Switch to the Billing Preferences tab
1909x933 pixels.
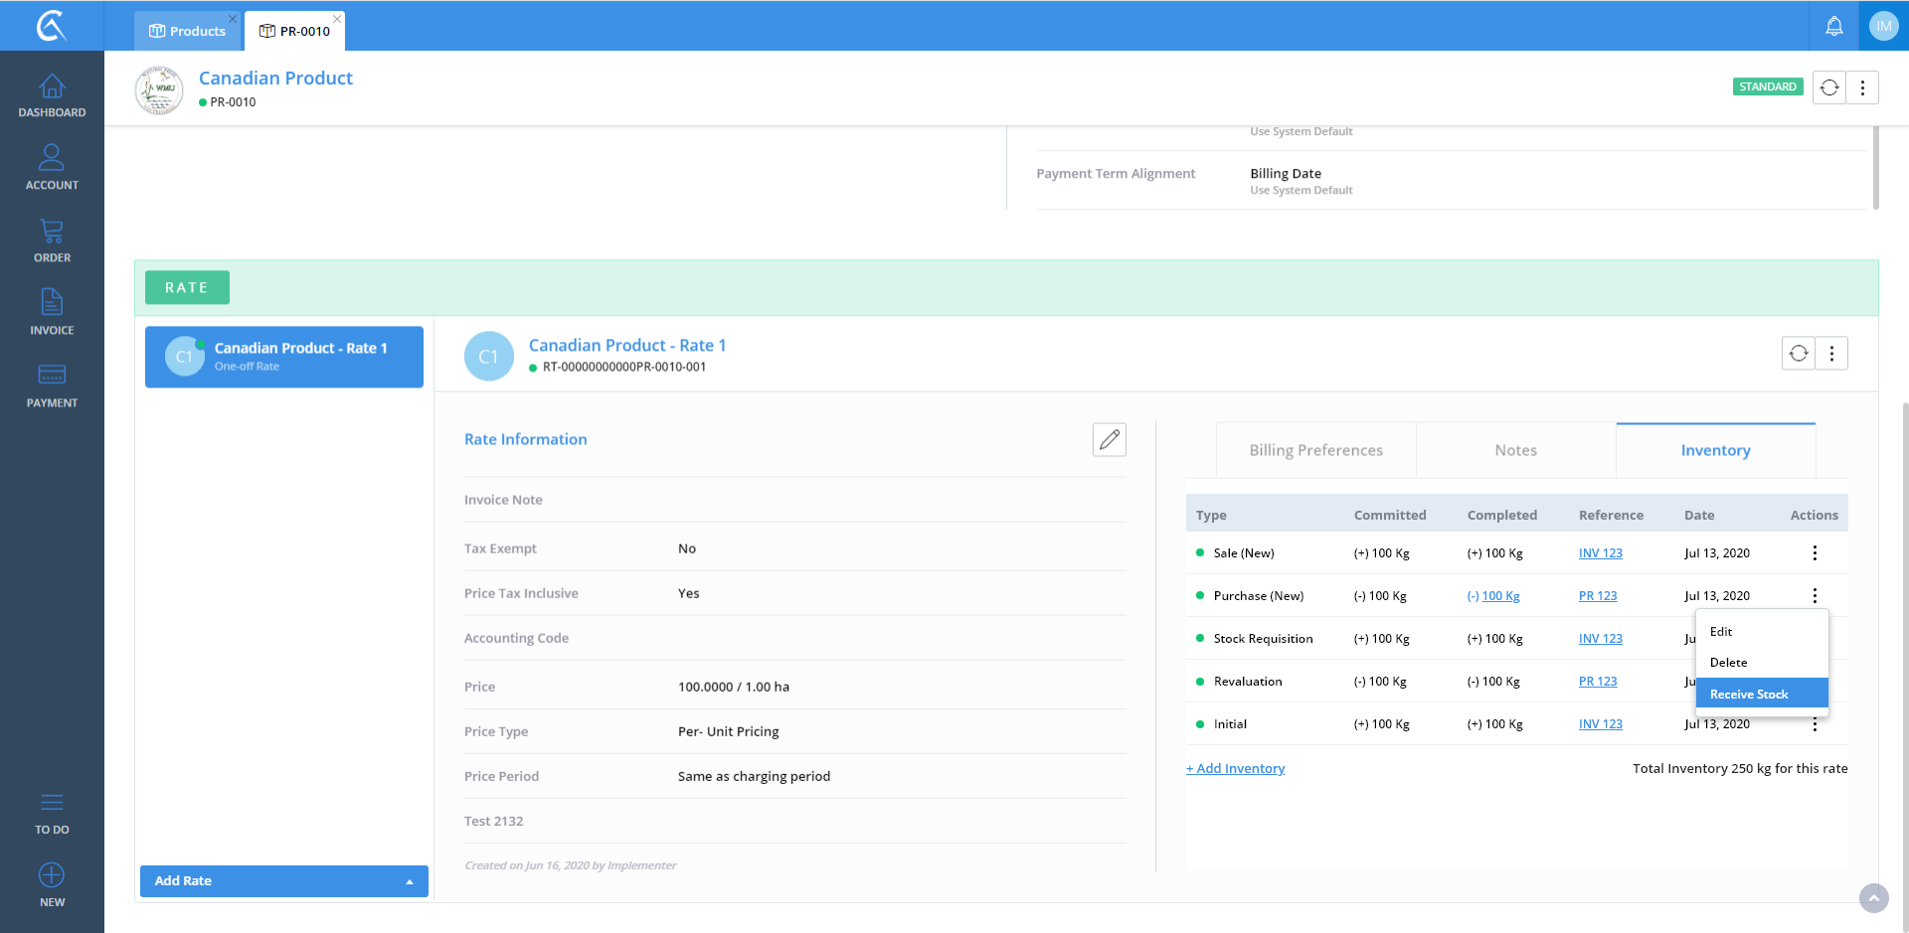(x=1315, y=450)
